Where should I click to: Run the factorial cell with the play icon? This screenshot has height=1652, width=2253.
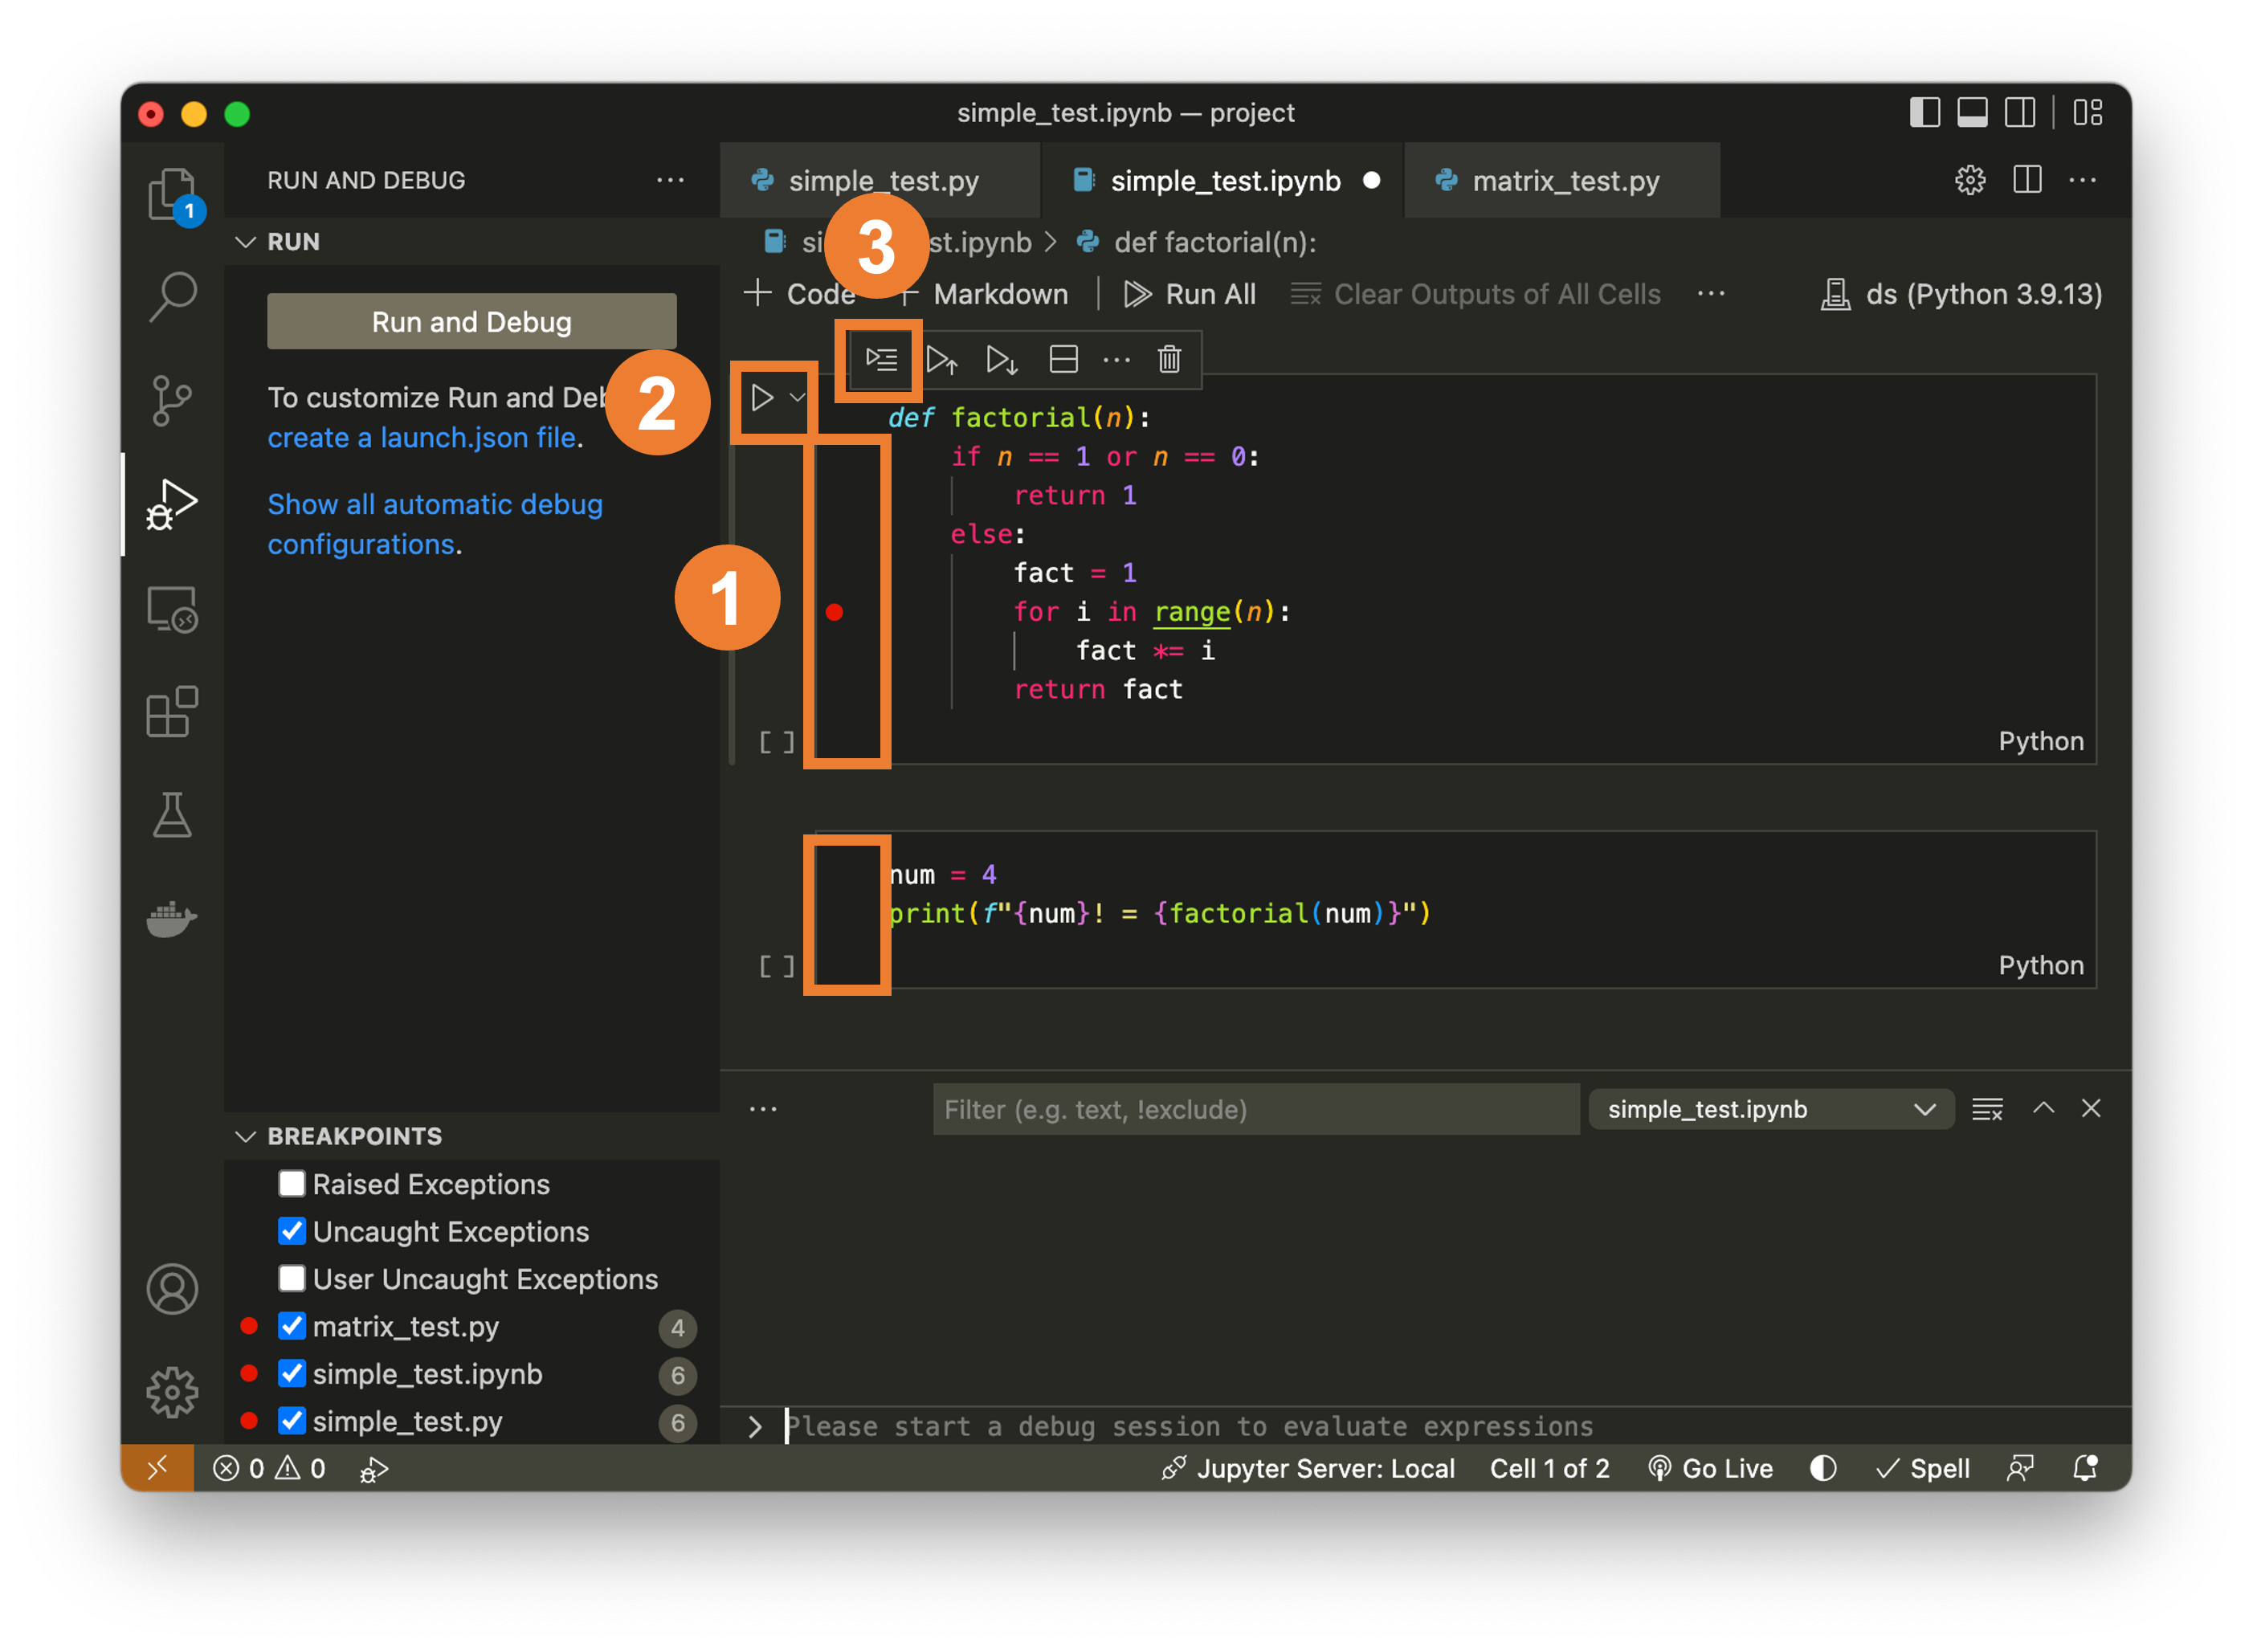(762, 398)
